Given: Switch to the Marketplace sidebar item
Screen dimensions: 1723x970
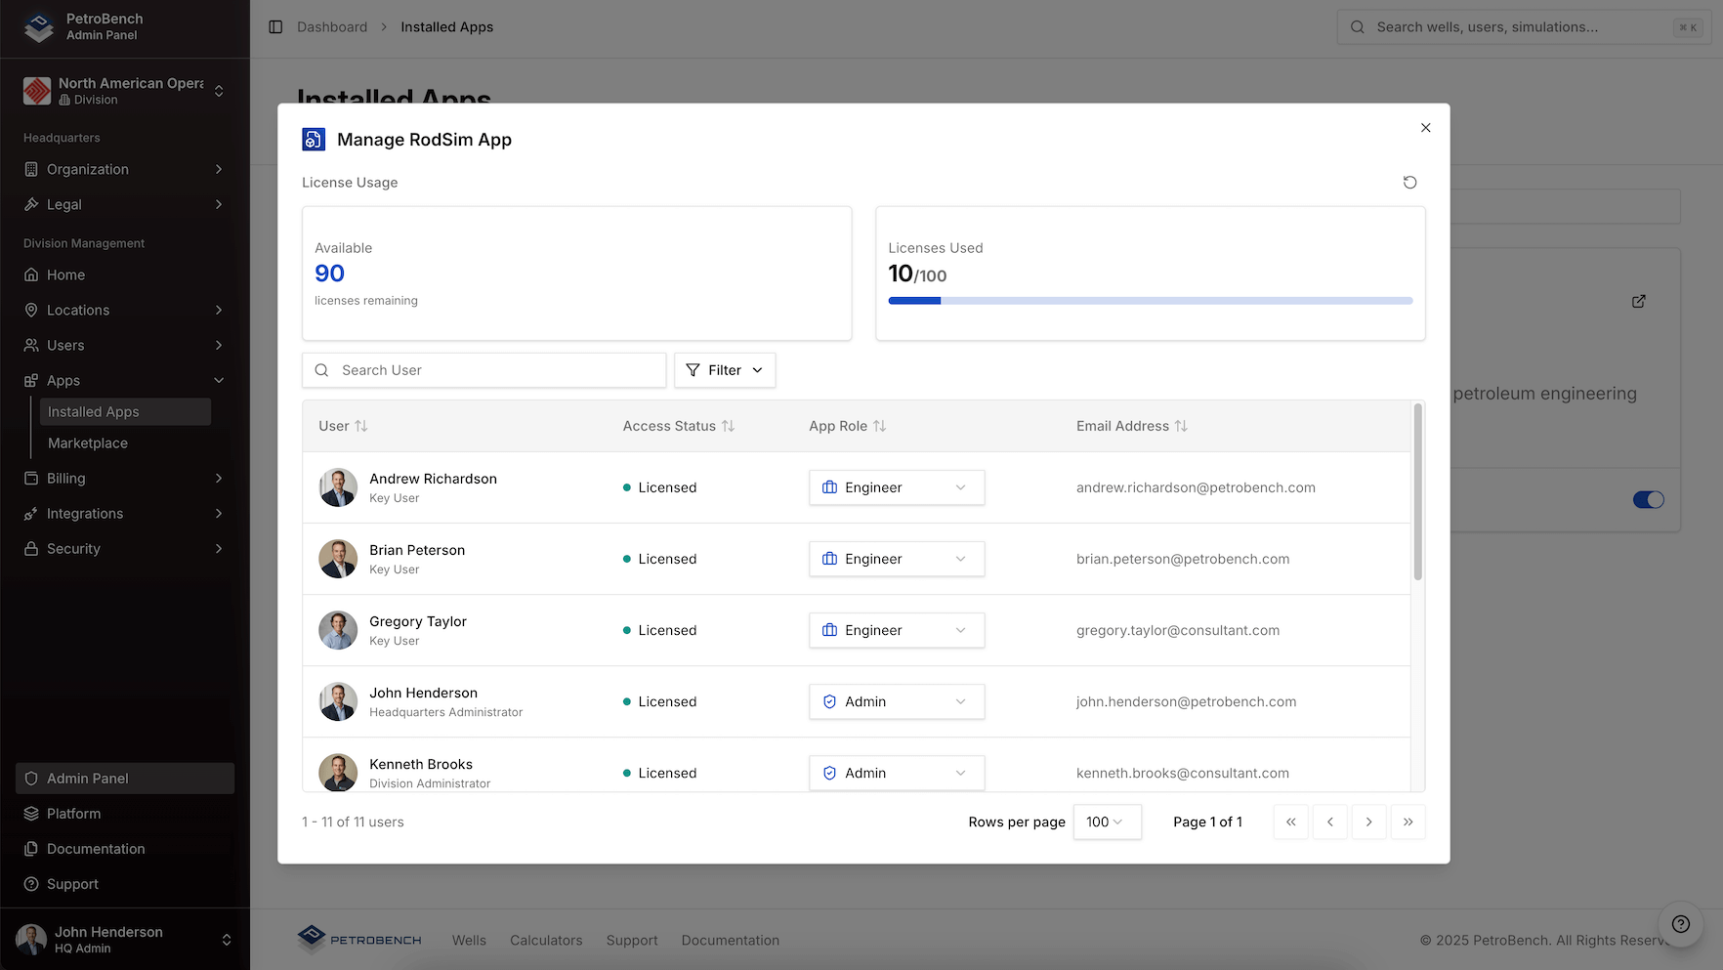Looking at the screenshot, I should [x=87, y=443].
